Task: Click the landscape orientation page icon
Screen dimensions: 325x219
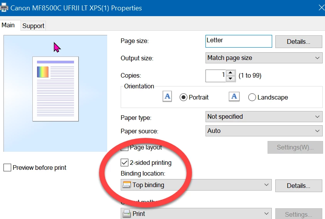Action: coord(234,96)
